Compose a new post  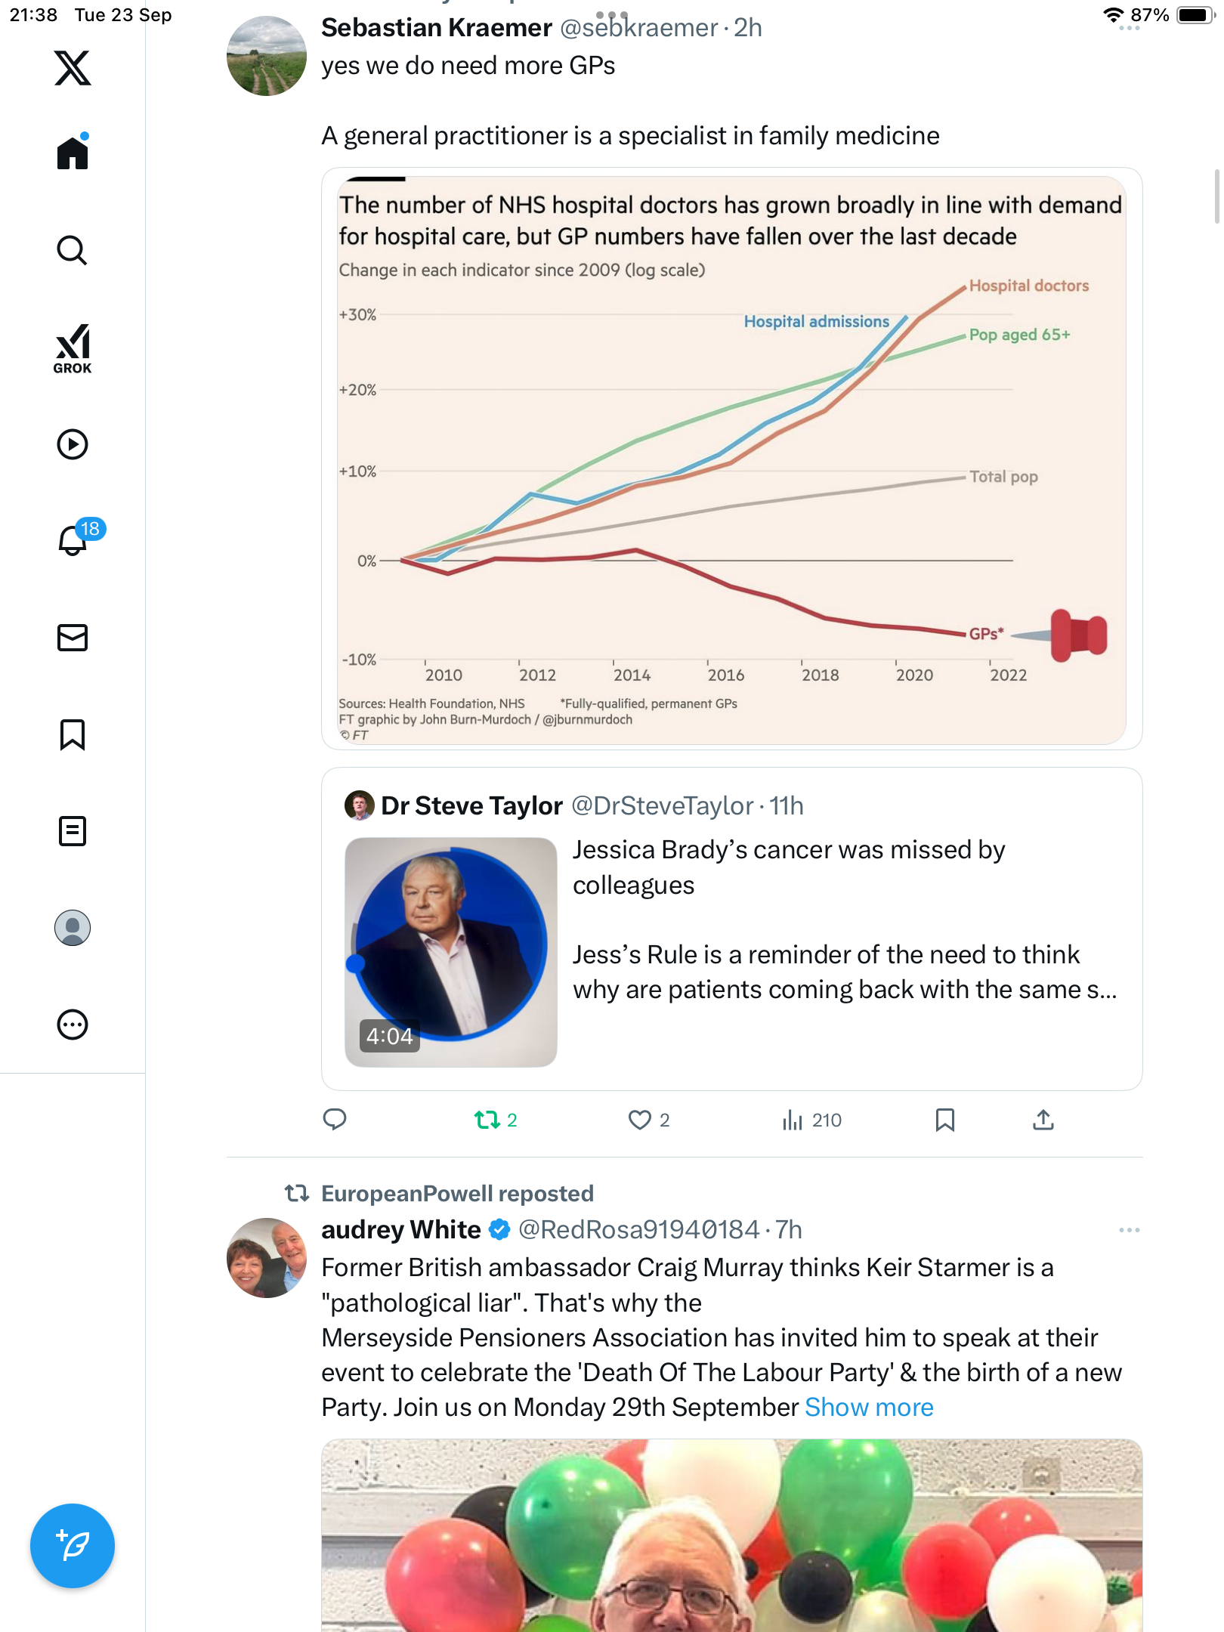pyautogui.click(x=73, y=1546)
